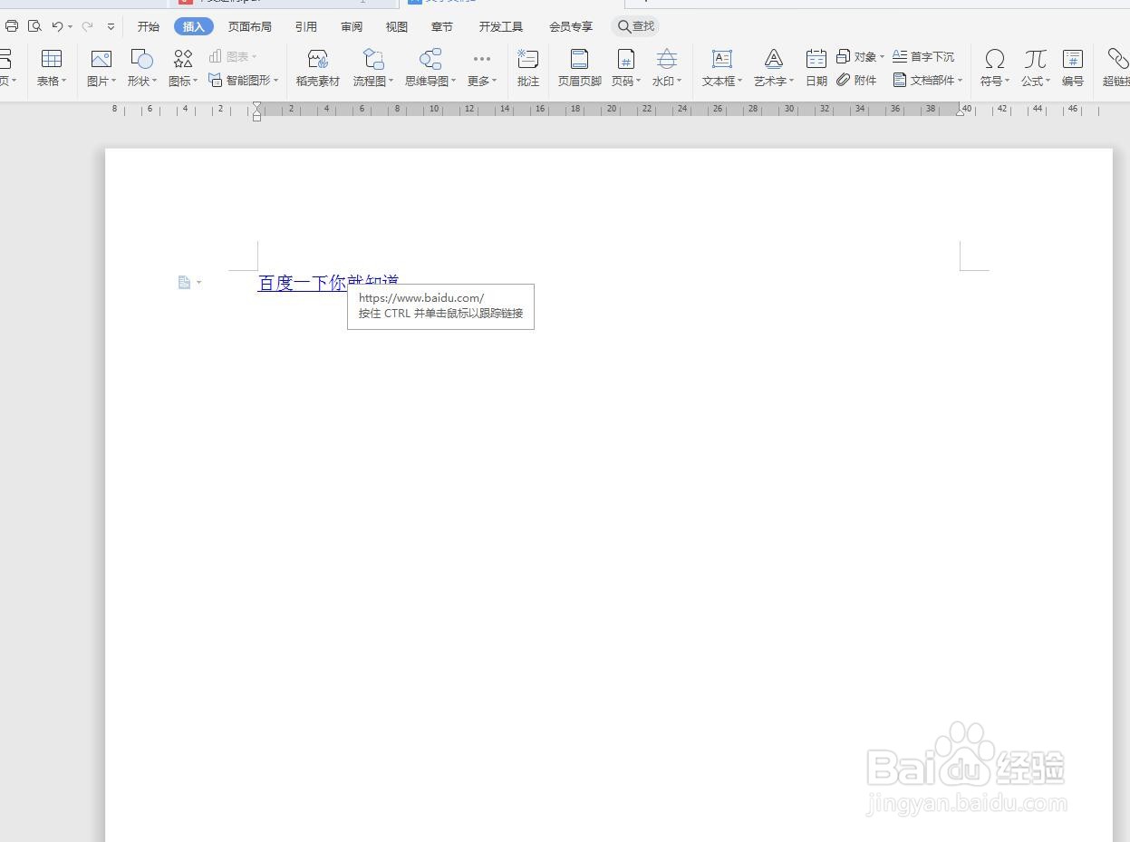Open the 页面布局 tab

249,26
